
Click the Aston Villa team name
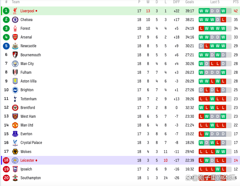28,81
